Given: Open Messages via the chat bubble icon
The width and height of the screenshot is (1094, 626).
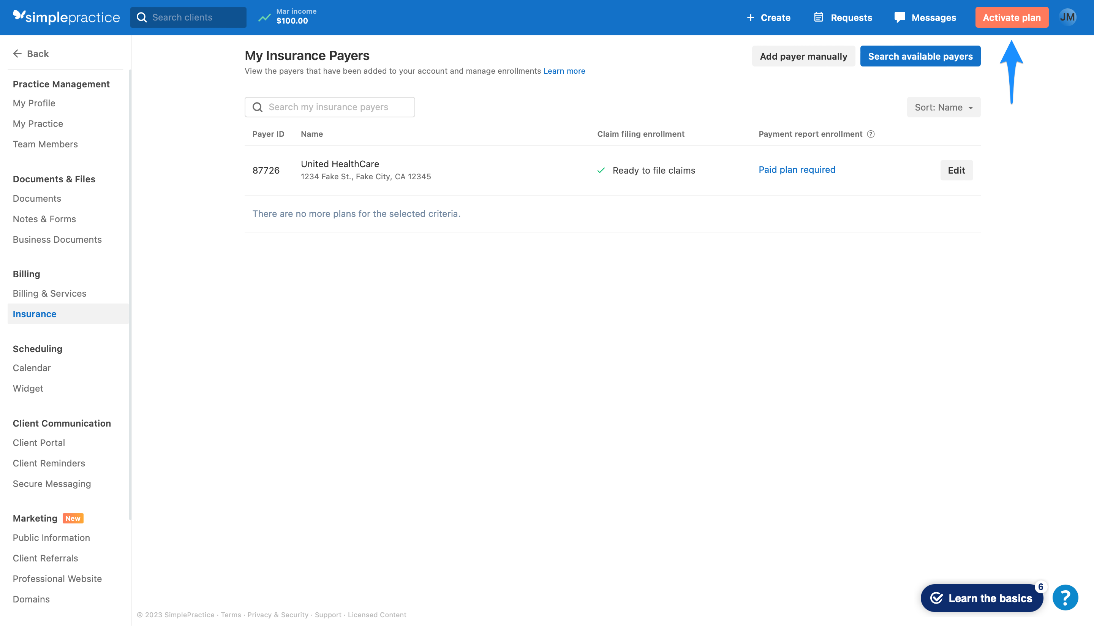Looking at the screenshot, I should tap(900, 17).
